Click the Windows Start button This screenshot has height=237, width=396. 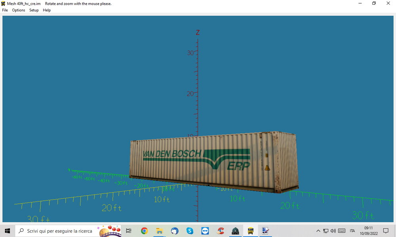(7, 231)
